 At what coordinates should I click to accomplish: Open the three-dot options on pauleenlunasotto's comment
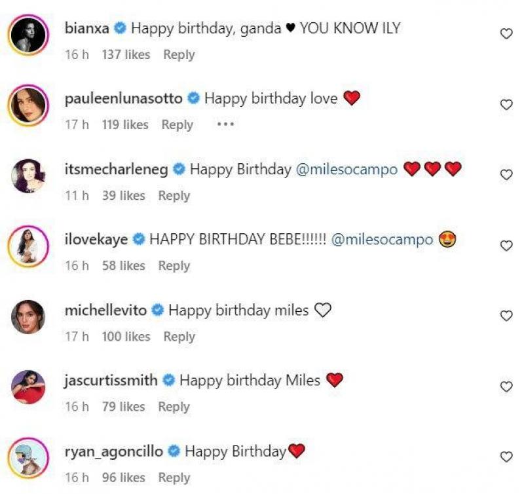click(225, 124)
